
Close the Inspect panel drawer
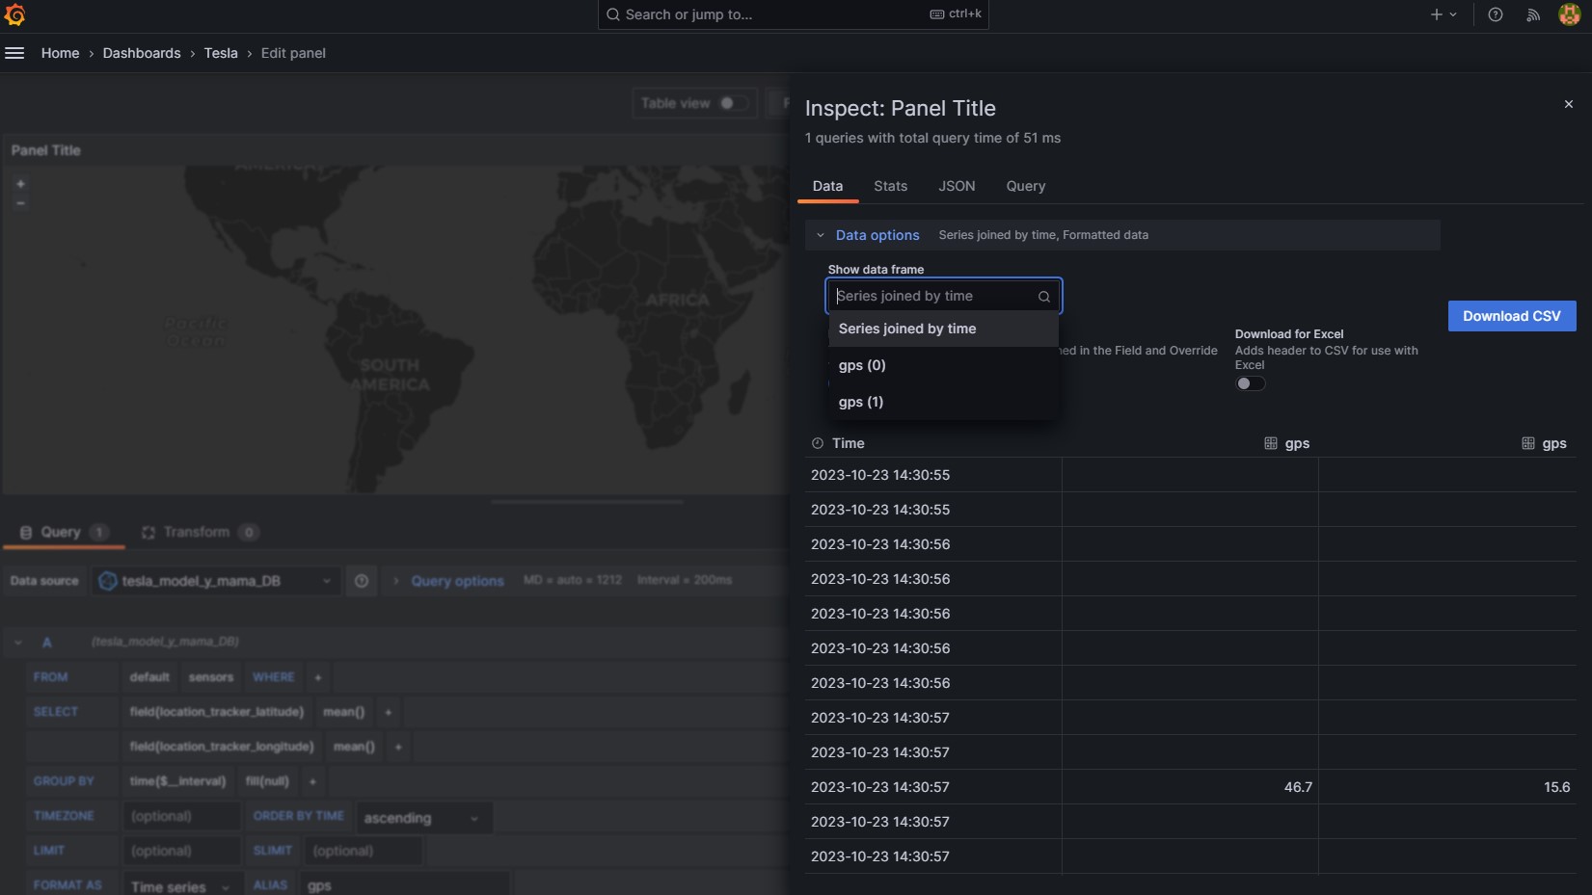pyautogui.click(x=1569, y=104)
